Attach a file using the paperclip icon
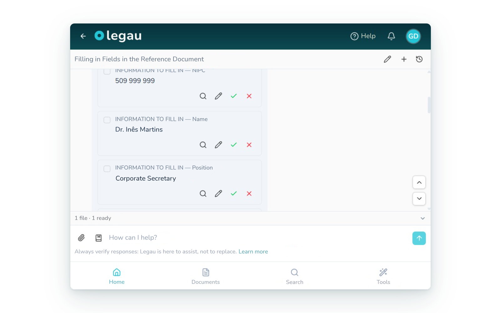Image resolution: width=501 pixels, height=313 pixels. pos(81,238)
